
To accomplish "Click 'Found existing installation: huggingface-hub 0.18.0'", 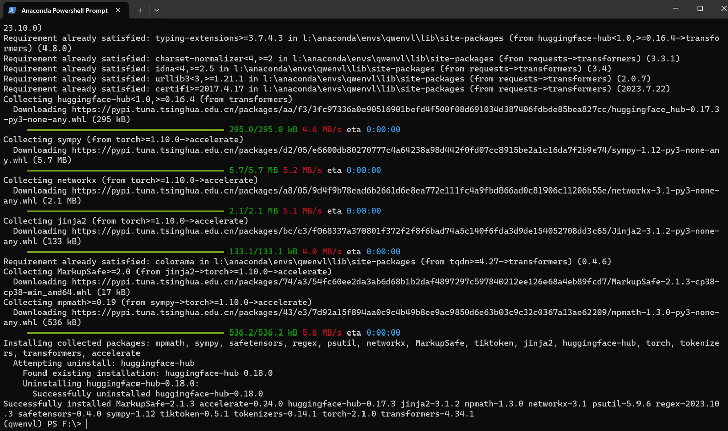I will point(148,373).
